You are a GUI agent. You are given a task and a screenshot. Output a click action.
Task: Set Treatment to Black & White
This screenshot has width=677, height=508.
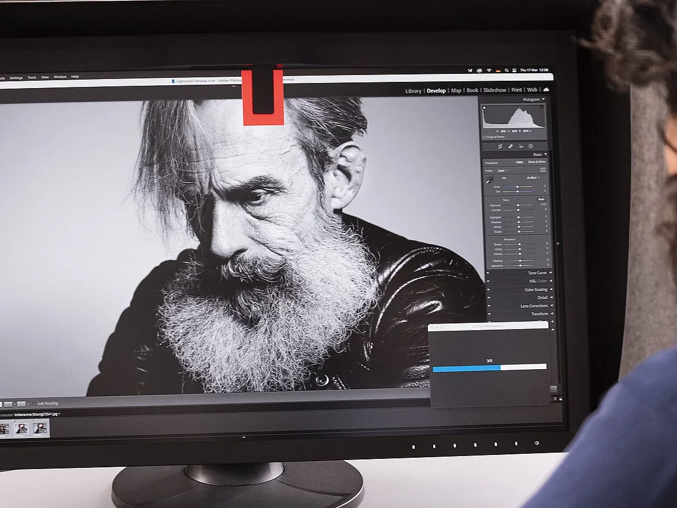click(537, 162)
